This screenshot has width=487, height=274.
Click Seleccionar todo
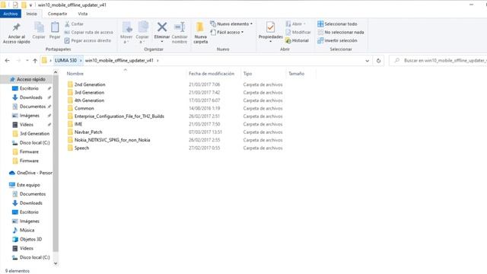click(337, 24)
